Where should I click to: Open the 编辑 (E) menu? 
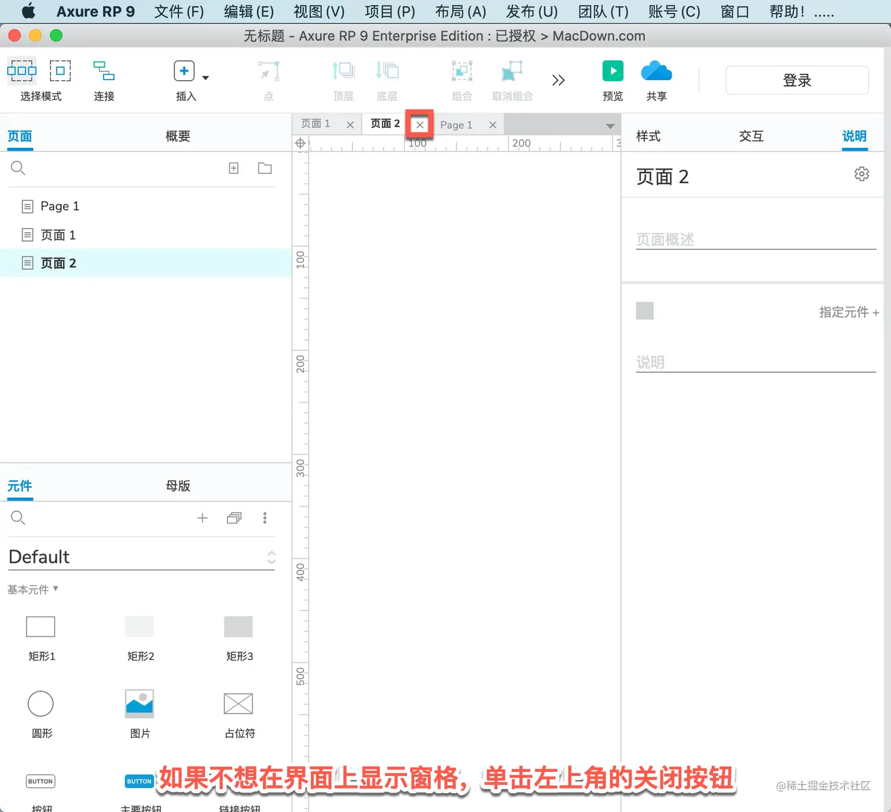[249, 12]
